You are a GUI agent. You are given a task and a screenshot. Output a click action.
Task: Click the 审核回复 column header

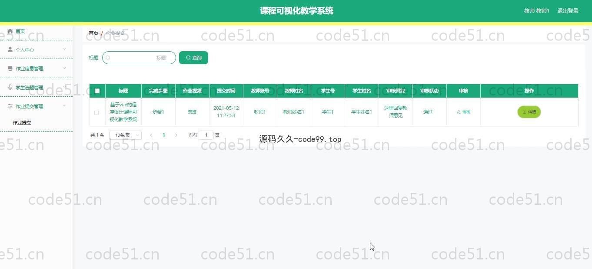pyautogui.click(x=396, y=91)
